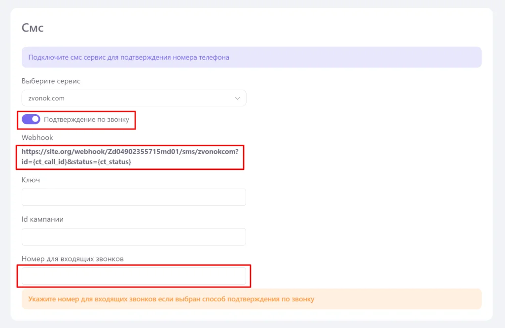
Task: Click the "Webhook" label
Action: click(37, 137)
